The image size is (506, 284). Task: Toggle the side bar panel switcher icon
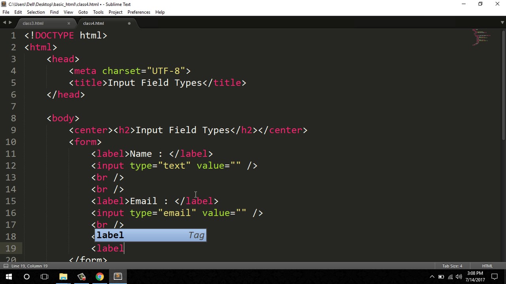pos(6,266)
